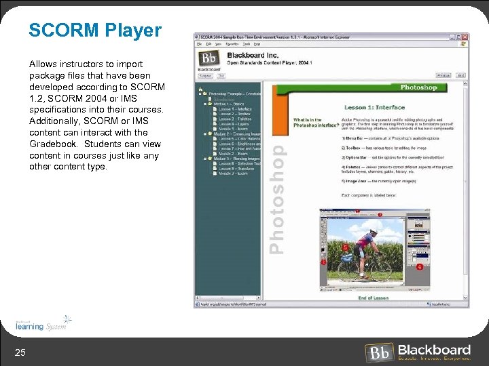Collapse the Photoshop Example root node

pos(200,94)
